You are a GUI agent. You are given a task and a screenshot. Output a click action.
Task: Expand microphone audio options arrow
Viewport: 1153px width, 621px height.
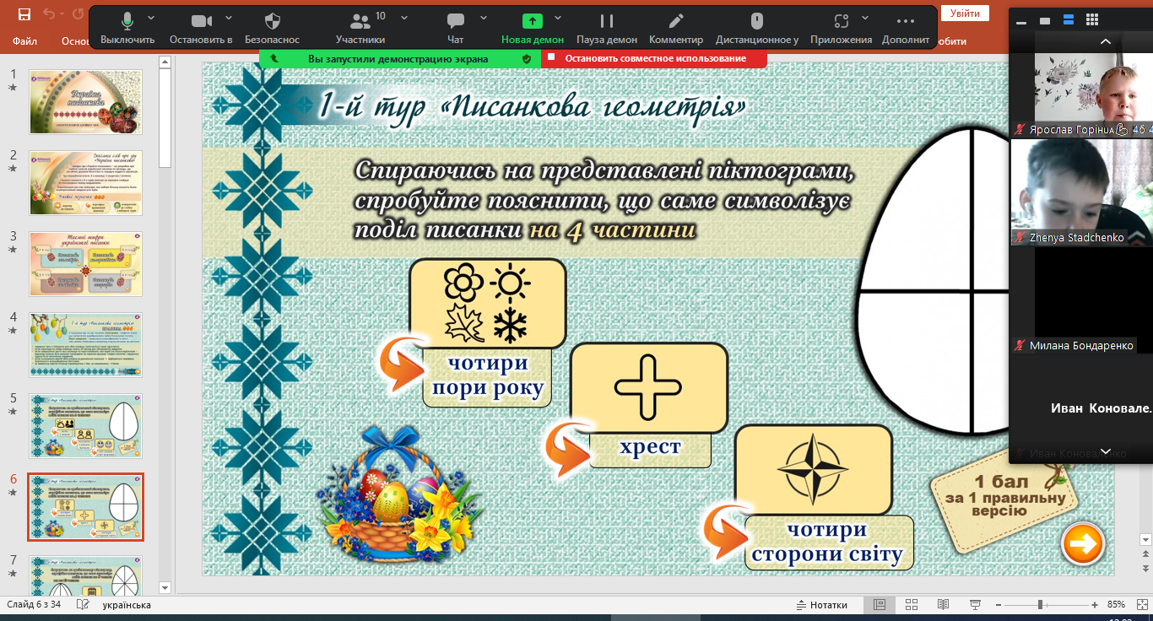[151, 18]
